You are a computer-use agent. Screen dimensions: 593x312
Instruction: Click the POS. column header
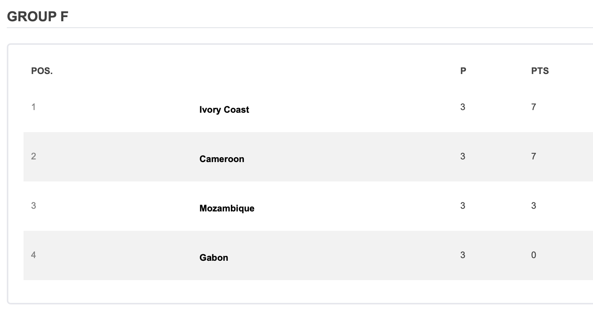point(42,71)
